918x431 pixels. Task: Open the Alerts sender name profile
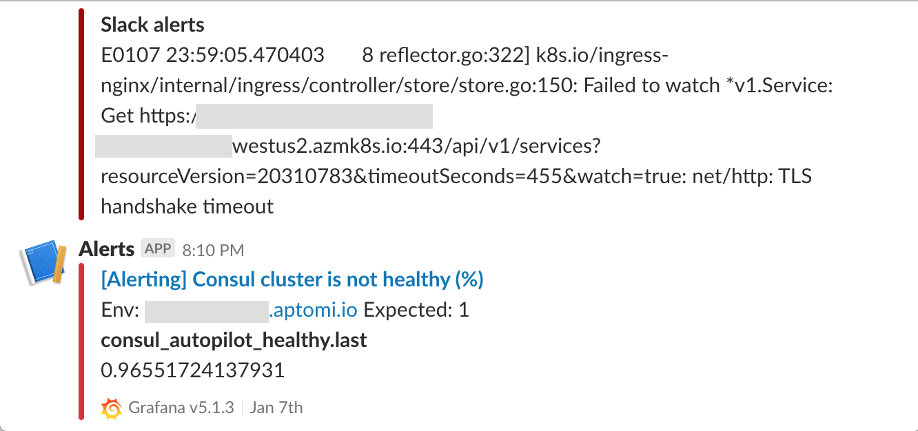[x=107, y=249]
